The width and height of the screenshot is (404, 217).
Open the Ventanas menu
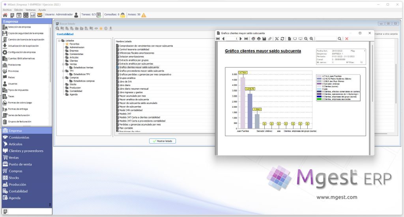(x=30, y=10)
